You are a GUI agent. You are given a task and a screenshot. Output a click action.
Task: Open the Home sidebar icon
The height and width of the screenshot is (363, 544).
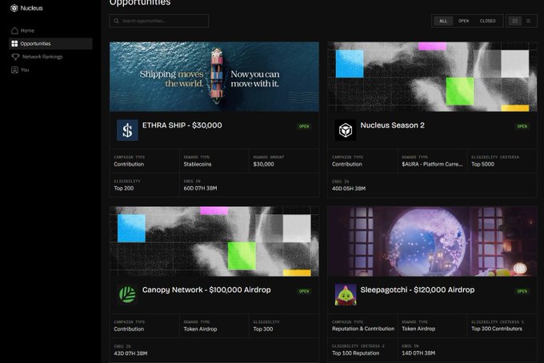click(14, 30)
